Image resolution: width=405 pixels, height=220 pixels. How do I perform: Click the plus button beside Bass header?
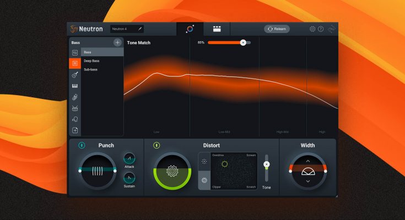click(117, 42)
